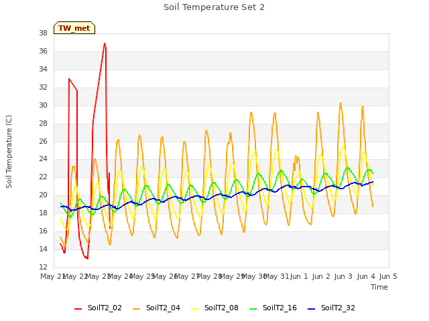The width and height of the screenshot is (429, 321).
Task: Click the 38 y-axis tick label
Action: [43, 33]
